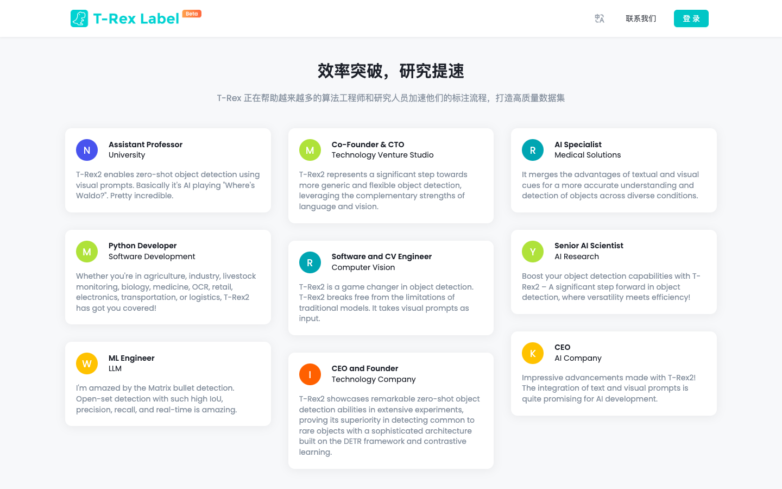This screenshot has height=489, width=782.
Task: Click the 'Software Development' text
Action: click(x=152, y=256)
